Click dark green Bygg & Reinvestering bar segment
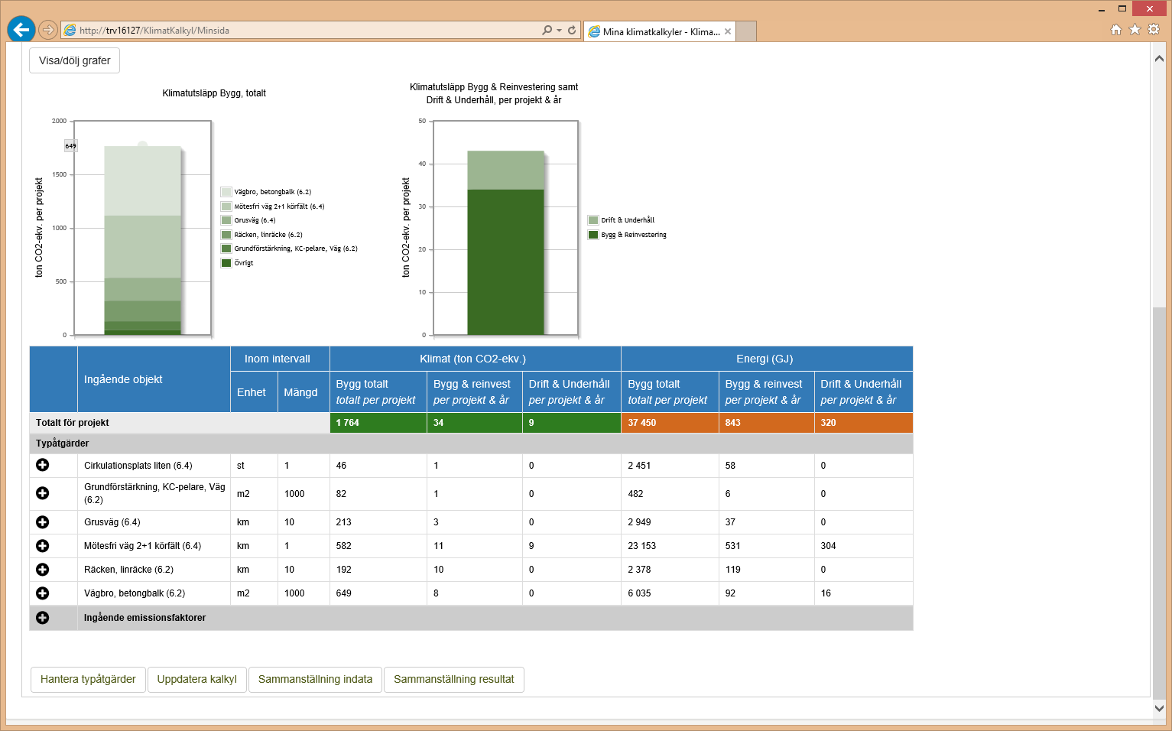Image resolution: width=1172 pixels, height=731 pixels. click(x=505, y=262)
